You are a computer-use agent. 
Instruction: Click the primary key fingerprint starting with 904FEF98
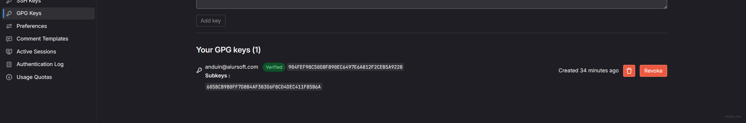345,67
